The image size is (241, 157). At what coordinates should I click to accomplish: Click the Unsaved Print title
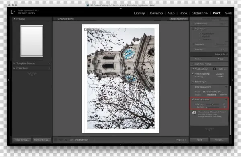pyautogui.click(x=65, y=19)
